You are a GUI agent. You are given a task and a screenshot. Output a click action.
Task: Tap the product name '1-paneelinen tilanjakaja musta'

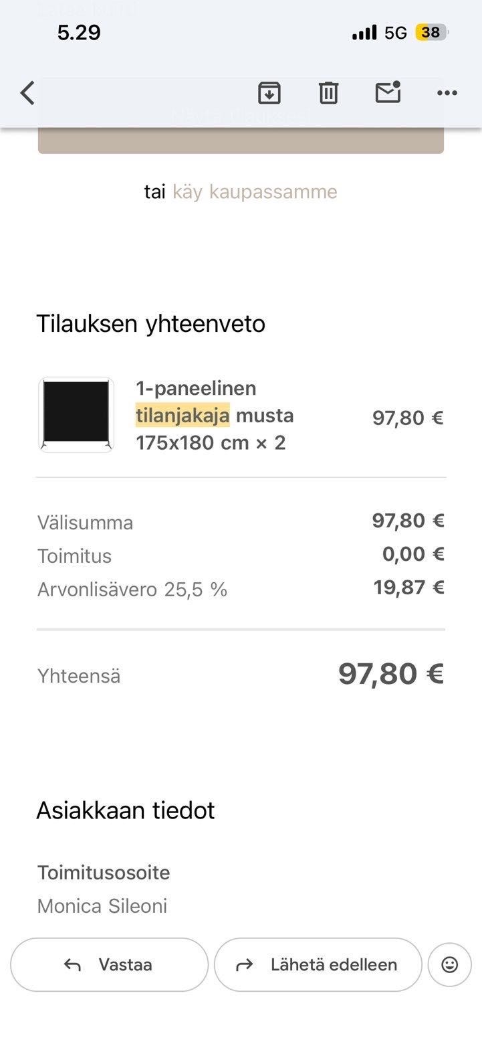click(x=215, y=402)
